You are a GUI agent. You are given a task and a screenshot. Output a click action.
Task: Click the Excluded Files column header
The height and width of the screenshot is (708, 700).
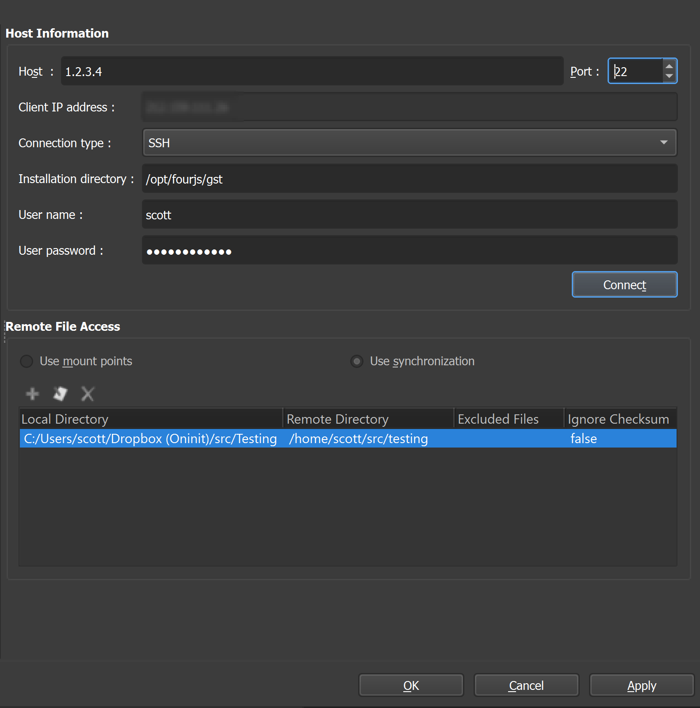[509, 419]
